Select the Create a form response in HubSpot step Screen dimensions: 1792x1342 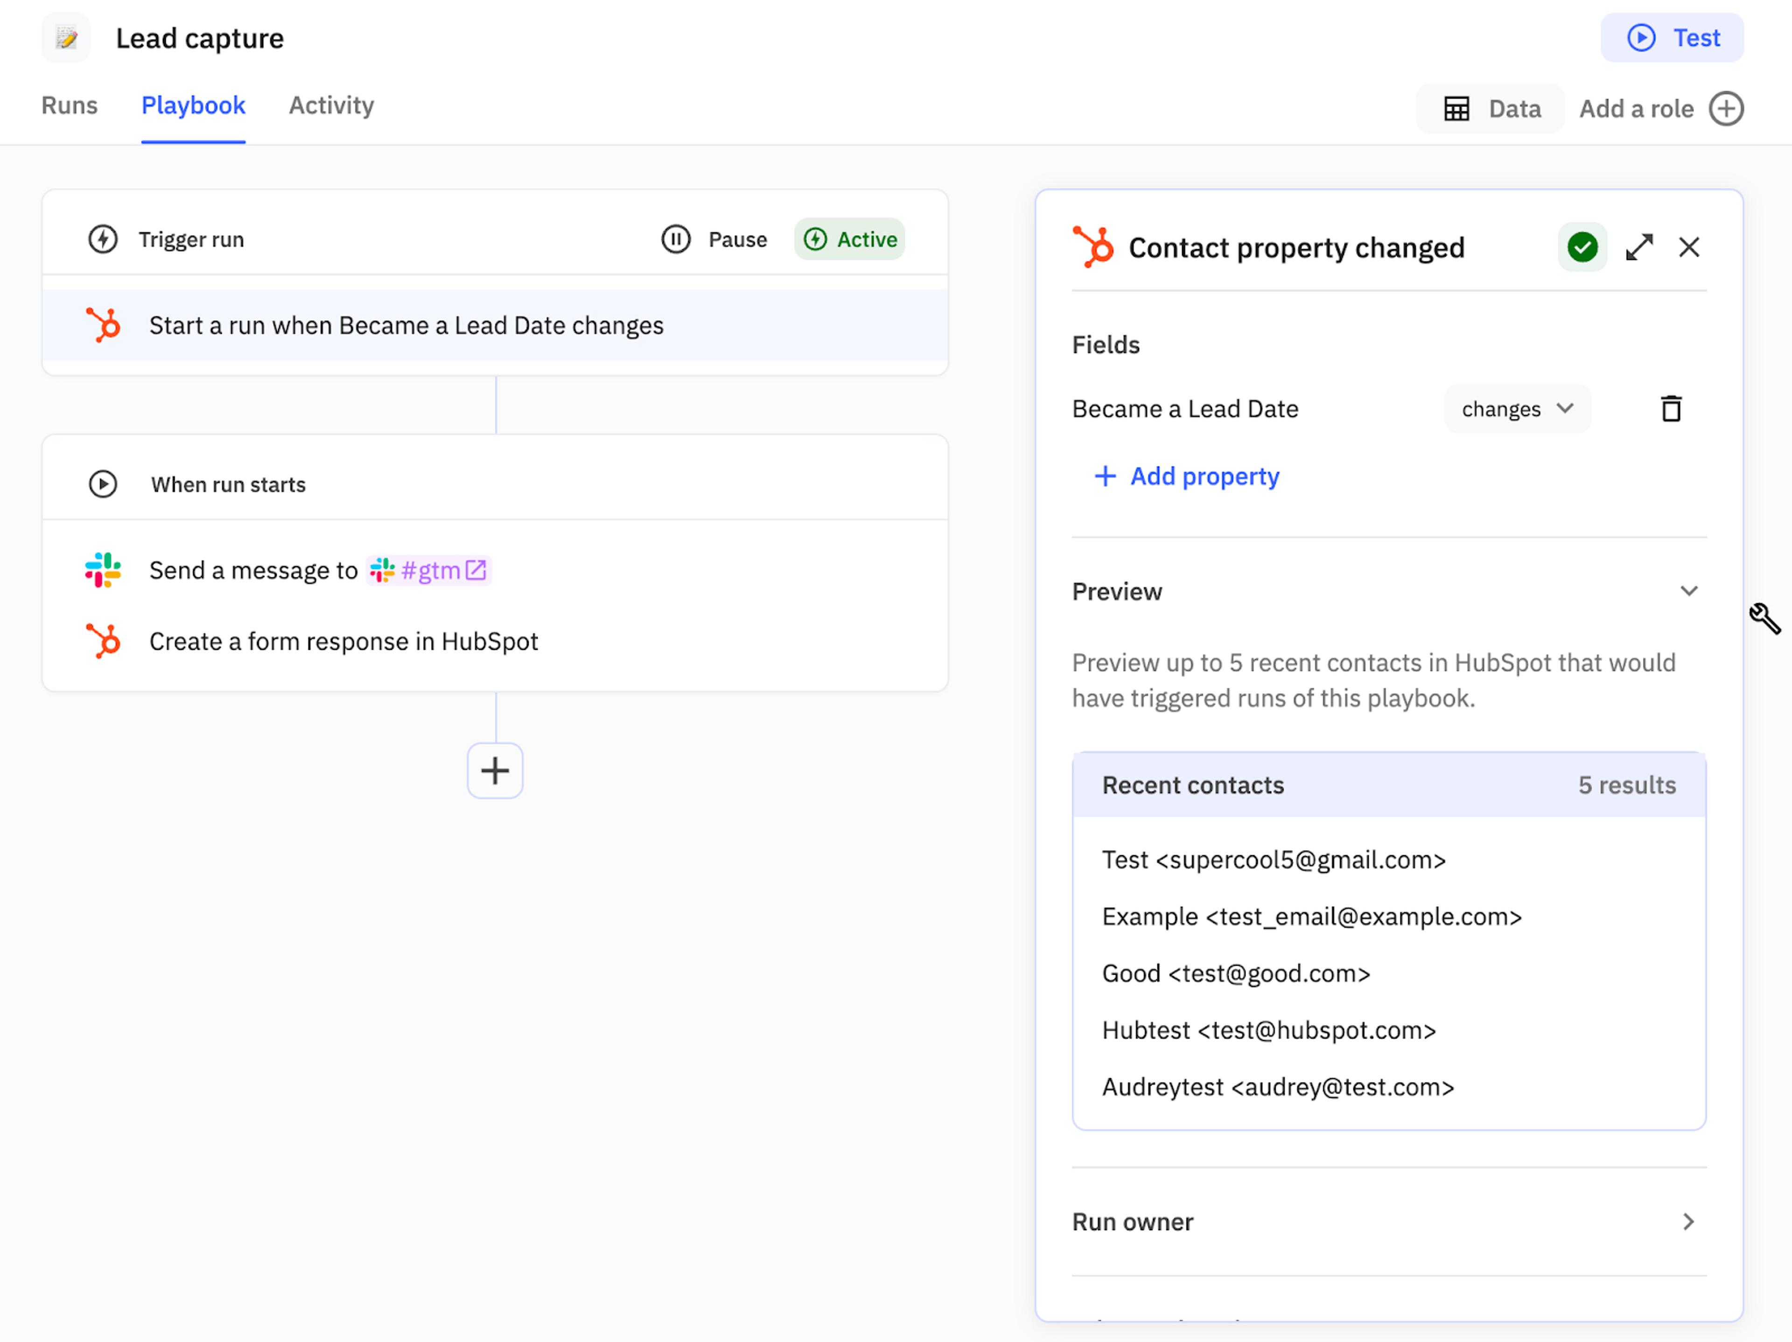343,642
